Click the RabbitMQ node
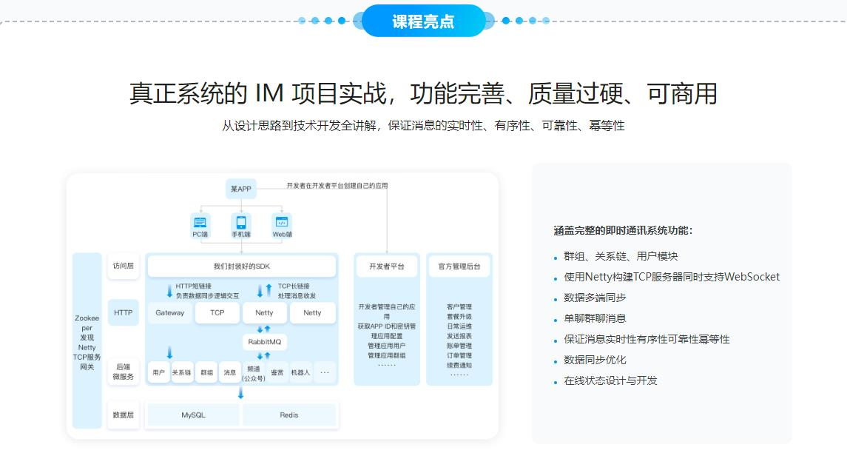This screenshot has width=847, height=453. click(264, 342)
